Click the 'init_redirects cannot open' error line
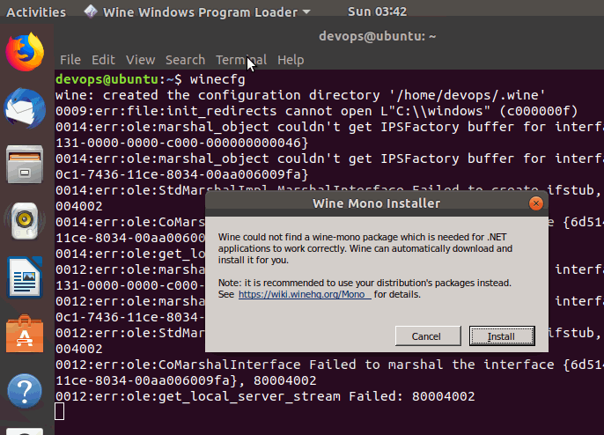 click(317, 111)
